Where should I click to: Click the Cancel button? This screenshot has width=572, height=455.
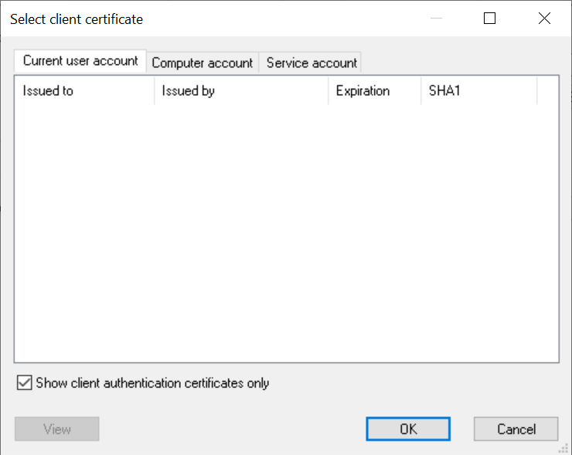tap(516, 429)
